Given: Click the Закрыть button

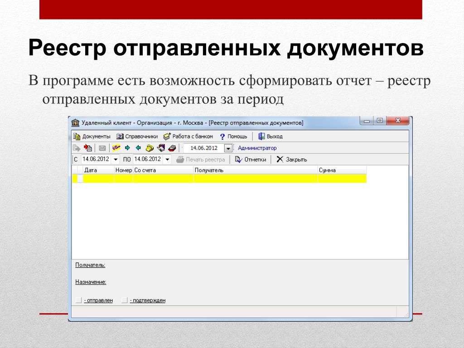Looking at the screenshot, I should coord(292,160).
